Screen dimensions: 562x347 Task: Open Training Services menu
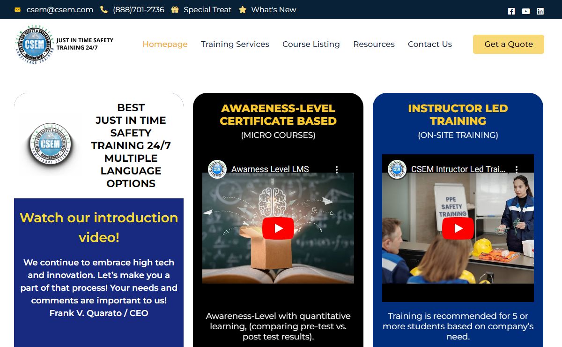click(235, 44)
